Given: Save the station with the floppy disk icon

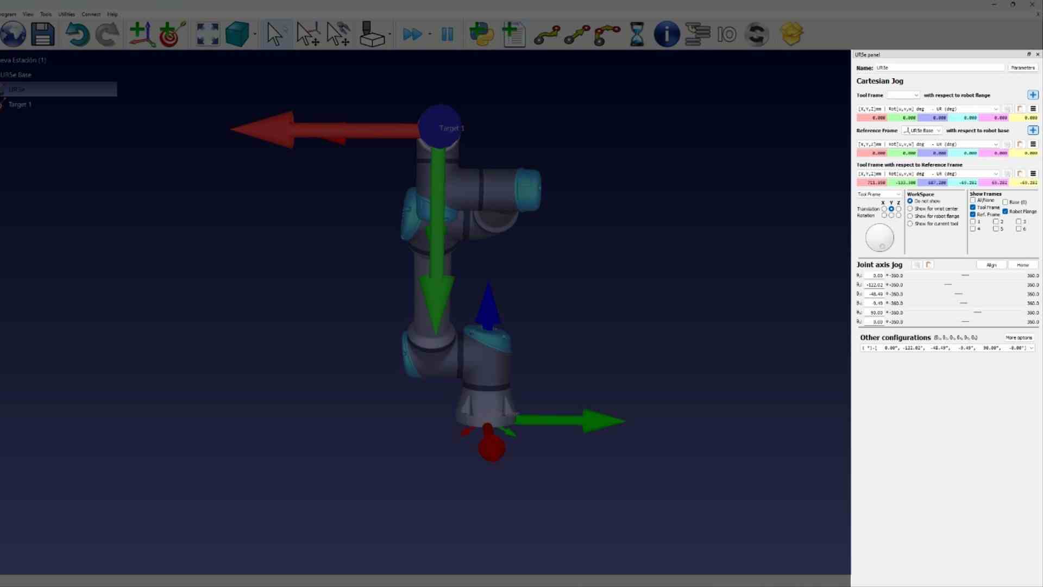Looking at the screenshot, I should 43,34.
